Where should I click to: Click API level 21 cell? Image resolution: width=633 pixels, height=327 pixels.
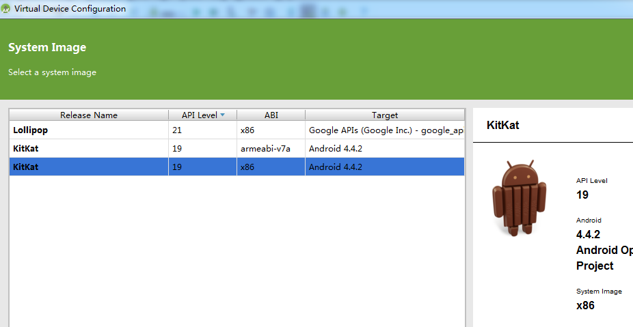tap(202, 130)
